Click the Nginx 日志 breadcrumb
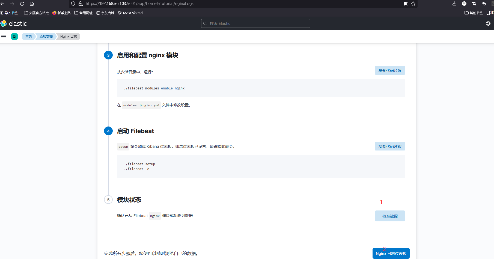 pos(69,37)
